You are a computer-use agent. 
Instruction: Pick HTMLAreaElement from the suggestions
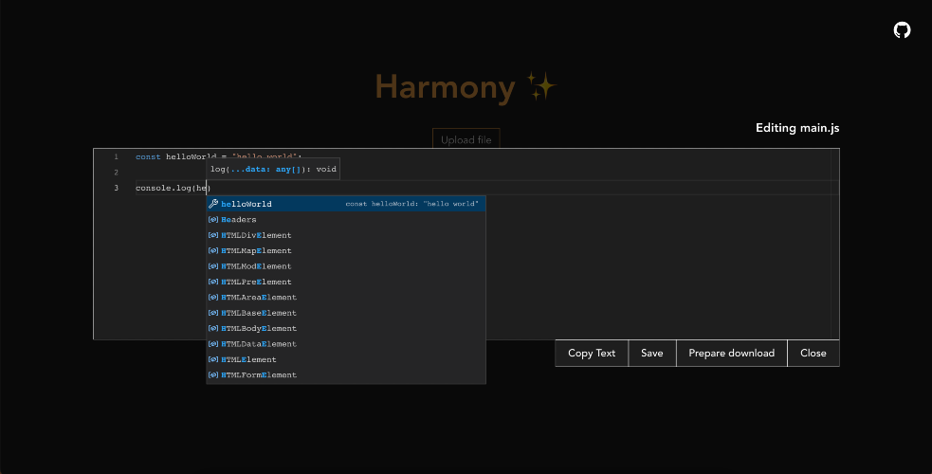pos(258,298)
